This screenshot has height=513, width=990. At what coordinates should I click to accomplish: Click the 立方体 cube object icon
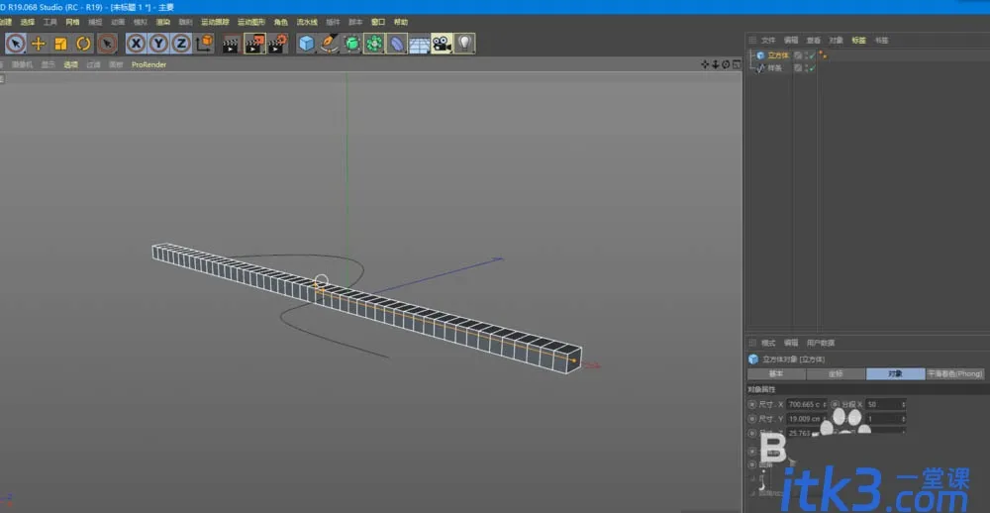coord(760,55)
